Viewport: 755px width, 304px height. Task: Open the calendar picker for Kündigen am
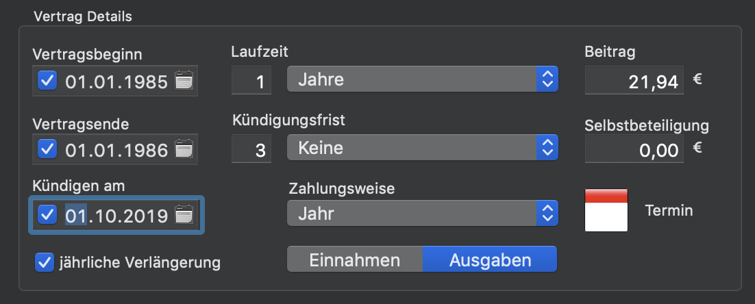click(184, 214)
